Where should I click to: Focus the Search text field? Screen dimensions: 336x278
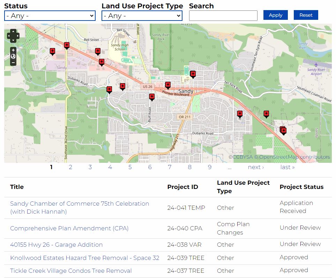point(223,16)
